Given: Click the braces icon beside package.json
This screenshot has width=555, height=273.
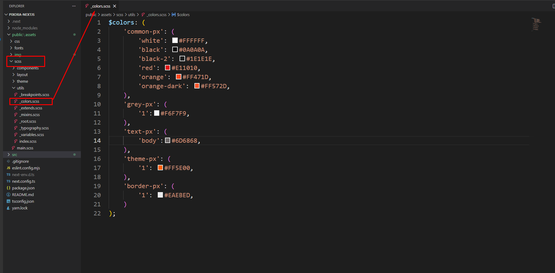Looking at the screenshot, I should 8,188.
